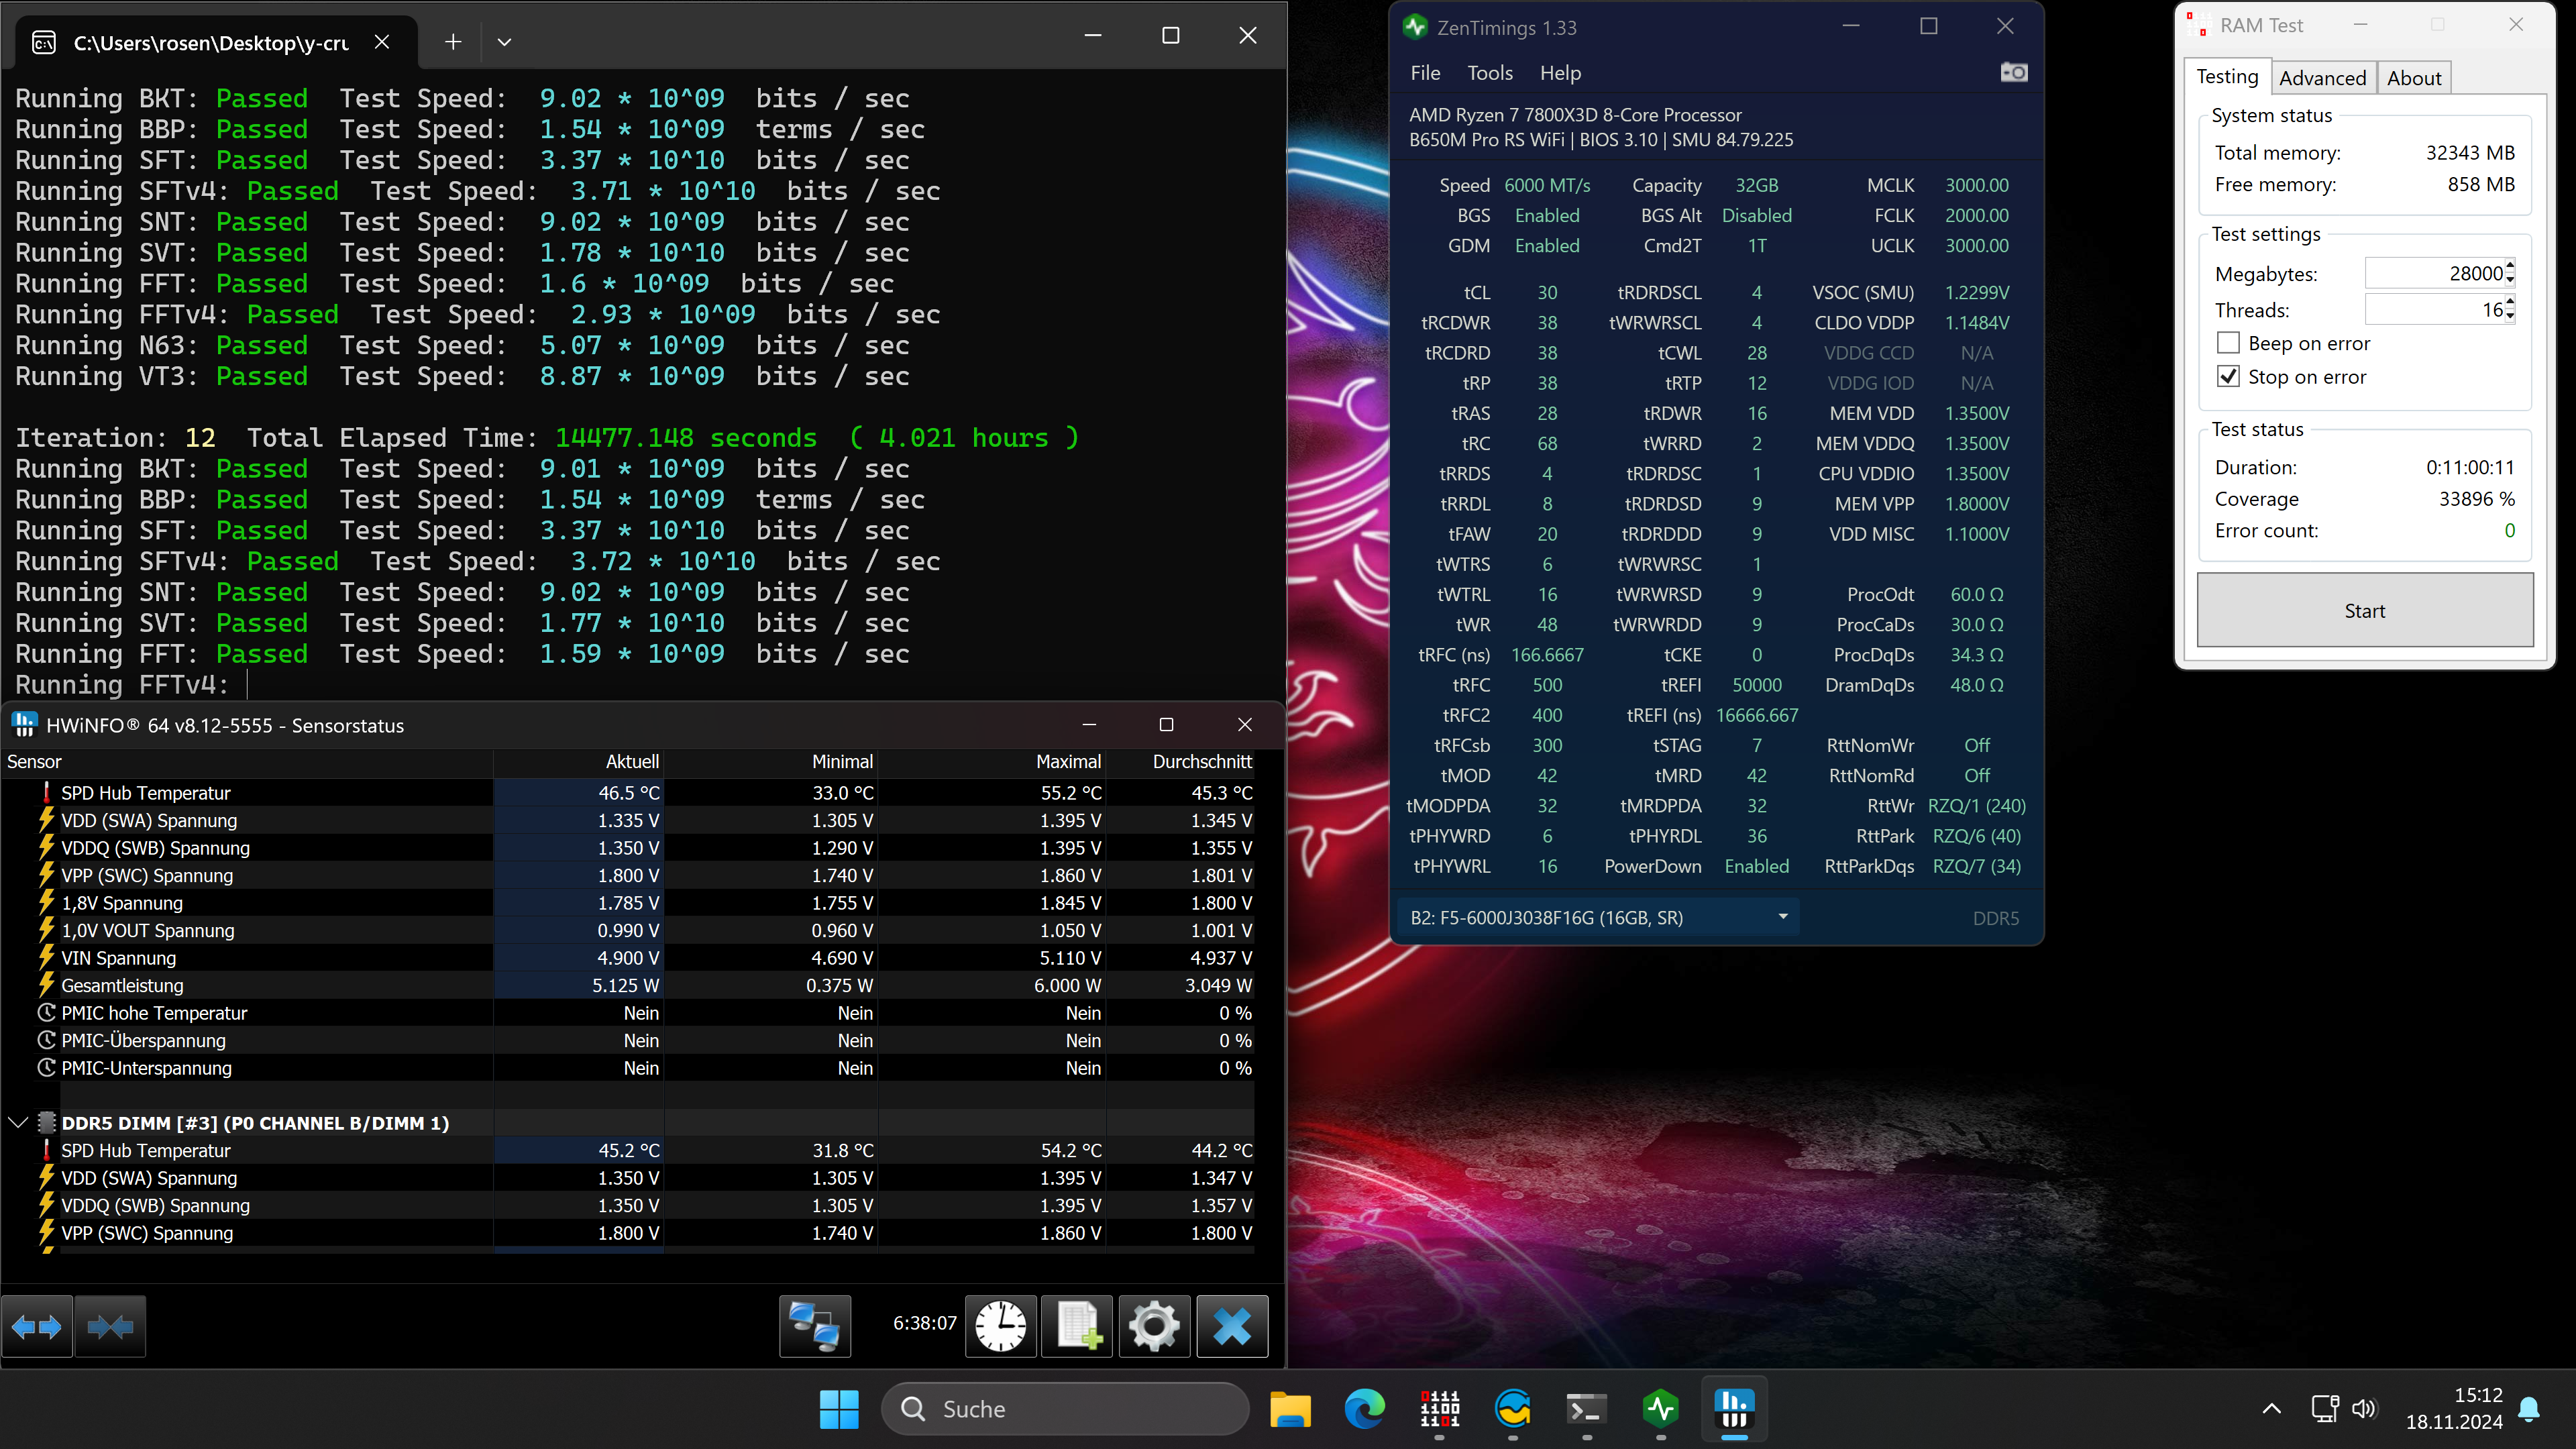Toggle Stop on error checkbox

coord(2228,376)
